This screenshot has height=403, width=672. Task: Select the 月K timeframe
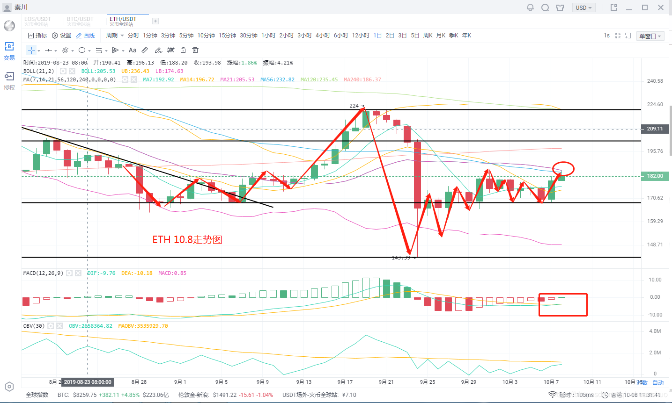click(441, 36)
